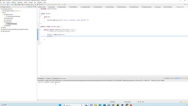Switch to the dev.java editor tab

pyautogui.click(x=158, y=7)
